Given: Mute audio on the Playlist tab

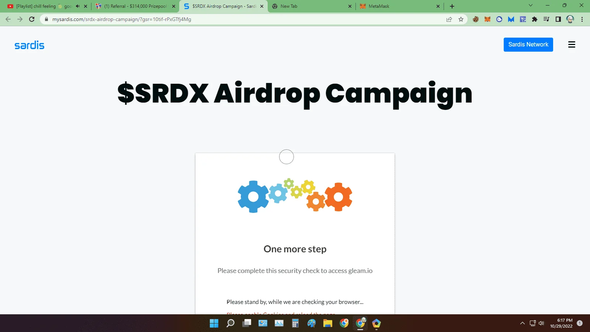Looking at the screenshot, I should 78,6.
